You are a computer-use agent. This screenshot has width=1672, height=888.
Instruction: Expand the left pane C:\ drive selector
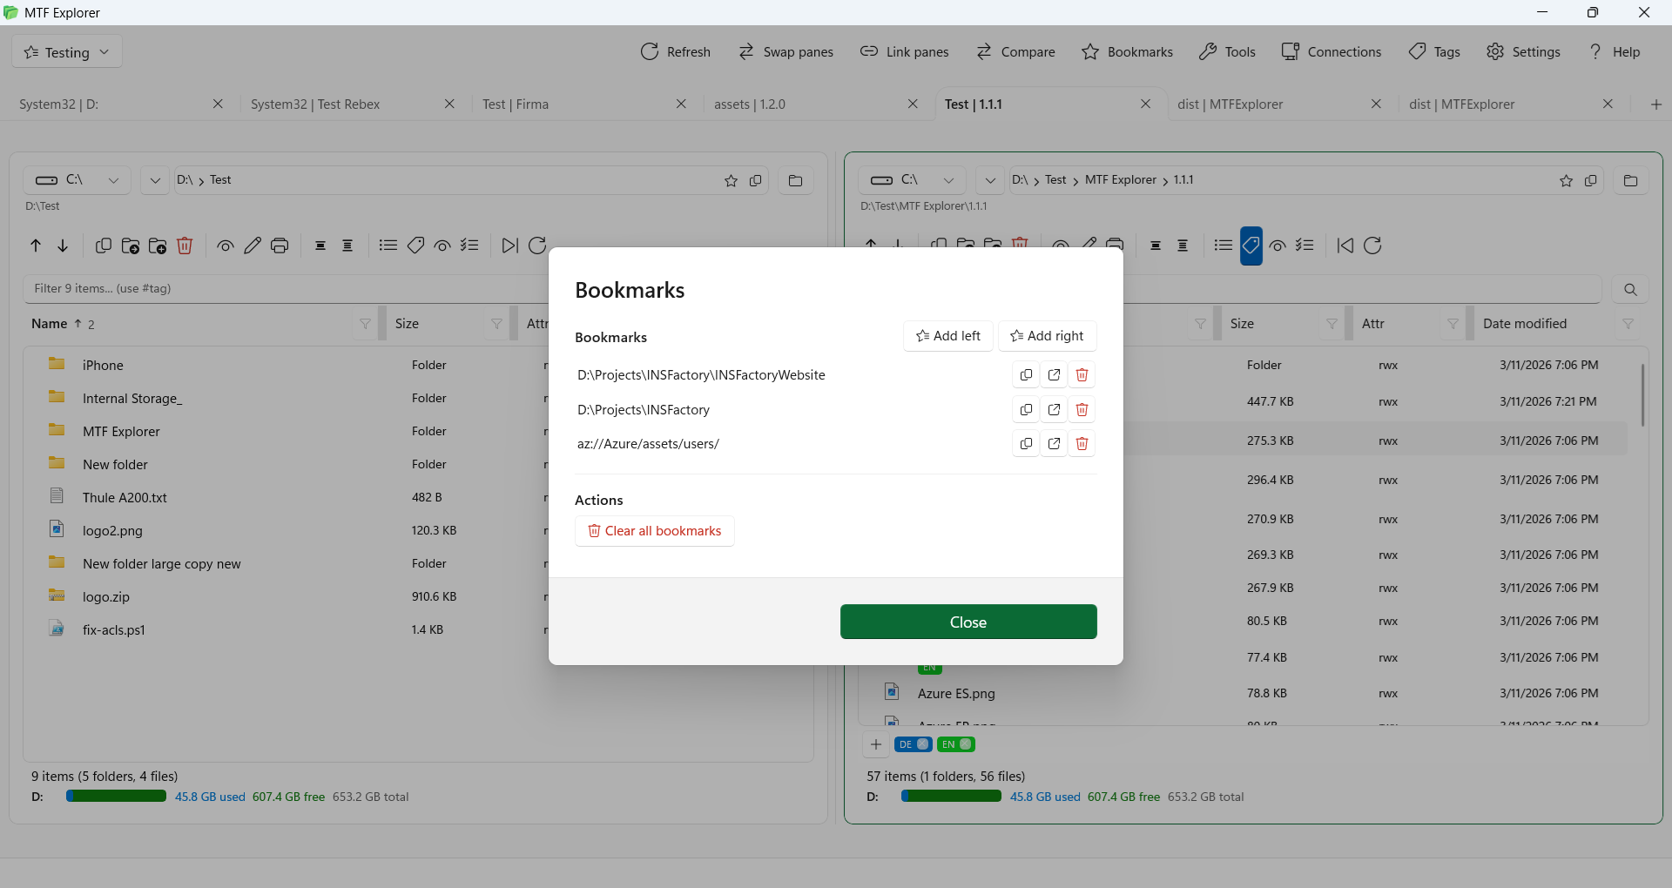point(77,180)
